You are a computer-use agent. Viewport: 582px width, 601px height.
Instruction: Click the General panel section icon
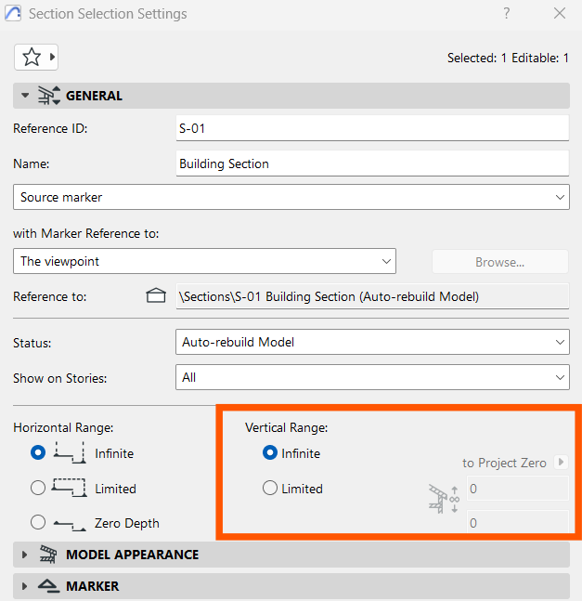click(x=49, y=96)
